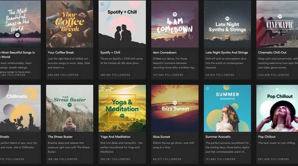Select the Summer Acoustic cover art
The height and width of the screenshot is (166, 298).
[x=227, y=108]
